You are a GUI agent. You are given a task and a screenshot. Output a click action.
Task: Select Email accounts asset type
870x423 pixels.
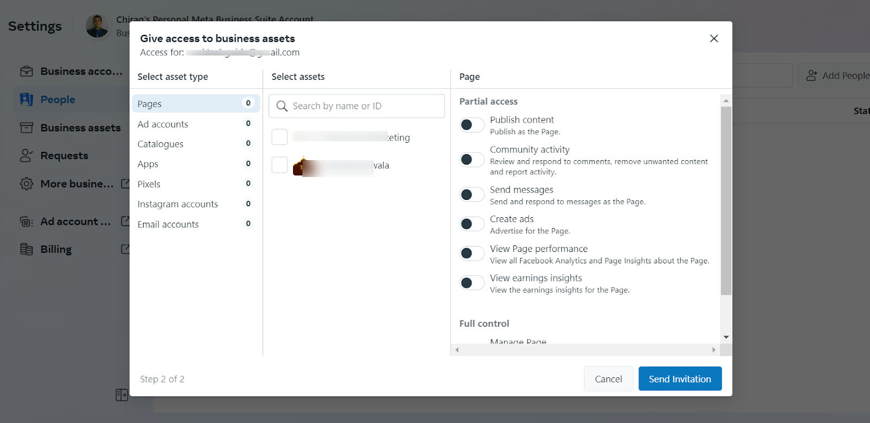pos(196,224)
